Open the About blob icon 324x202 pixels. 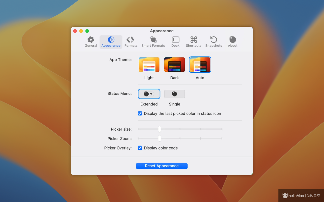(233, 40)
